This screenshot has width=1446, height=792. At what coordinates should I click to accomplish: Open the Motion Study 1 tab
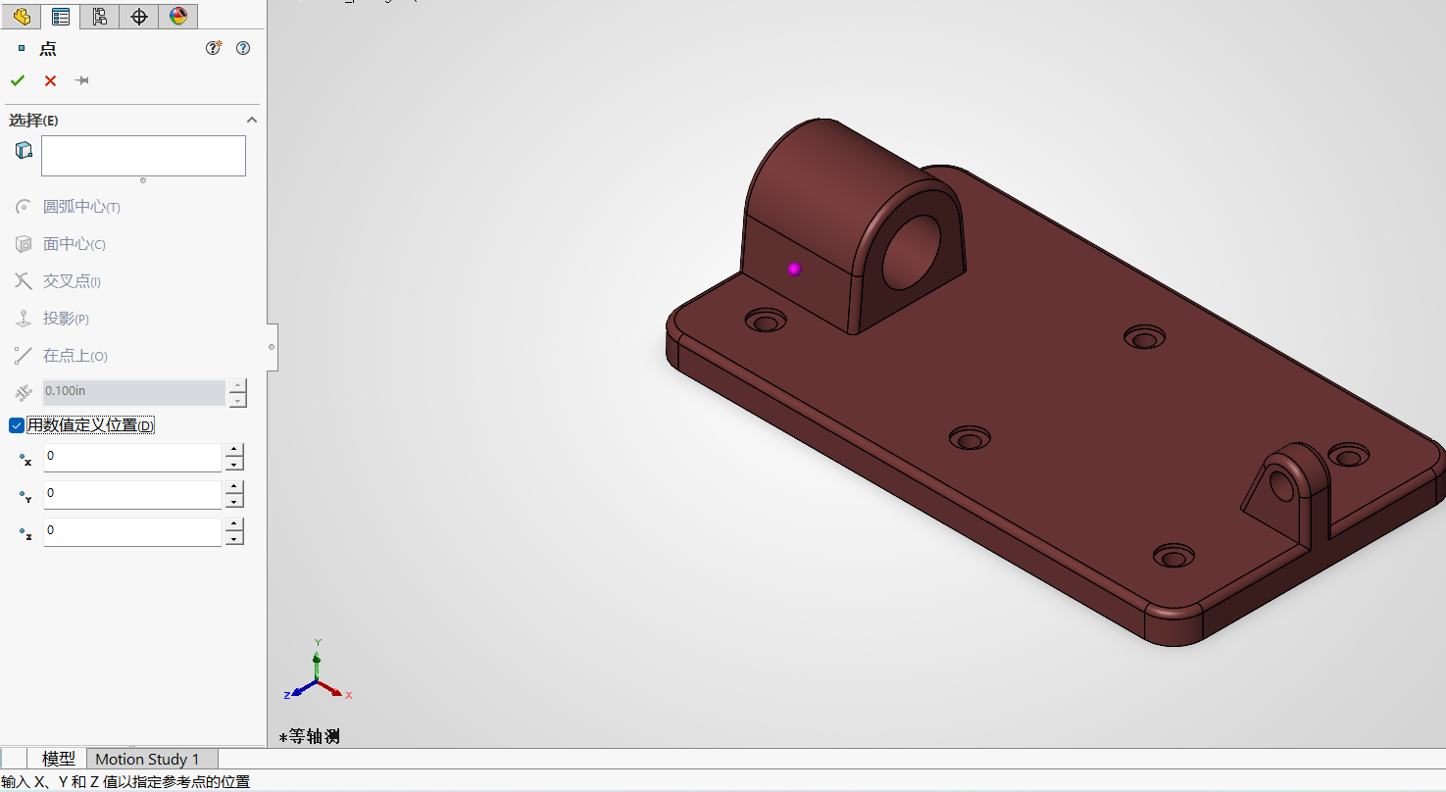point(147,759)
